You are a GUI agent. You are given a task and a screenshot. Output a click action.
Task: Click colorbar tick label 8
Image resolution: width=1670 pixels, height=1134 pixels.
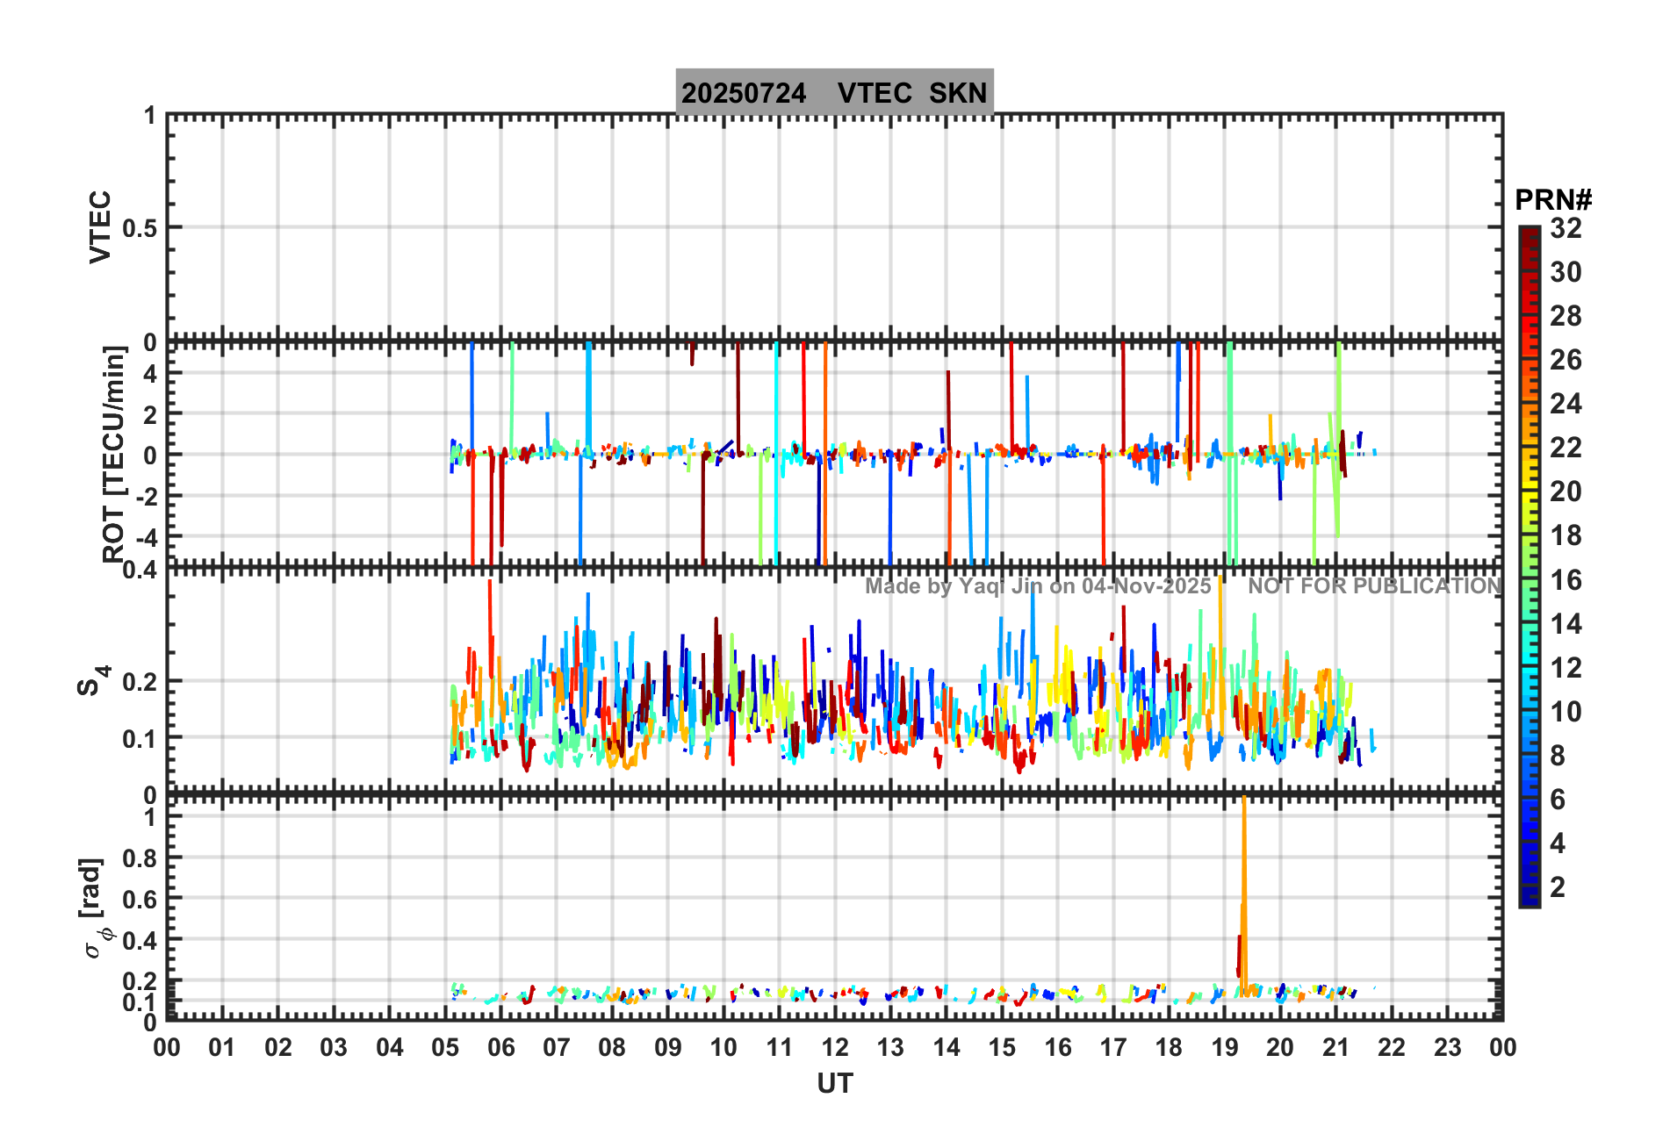[1558, 756]
